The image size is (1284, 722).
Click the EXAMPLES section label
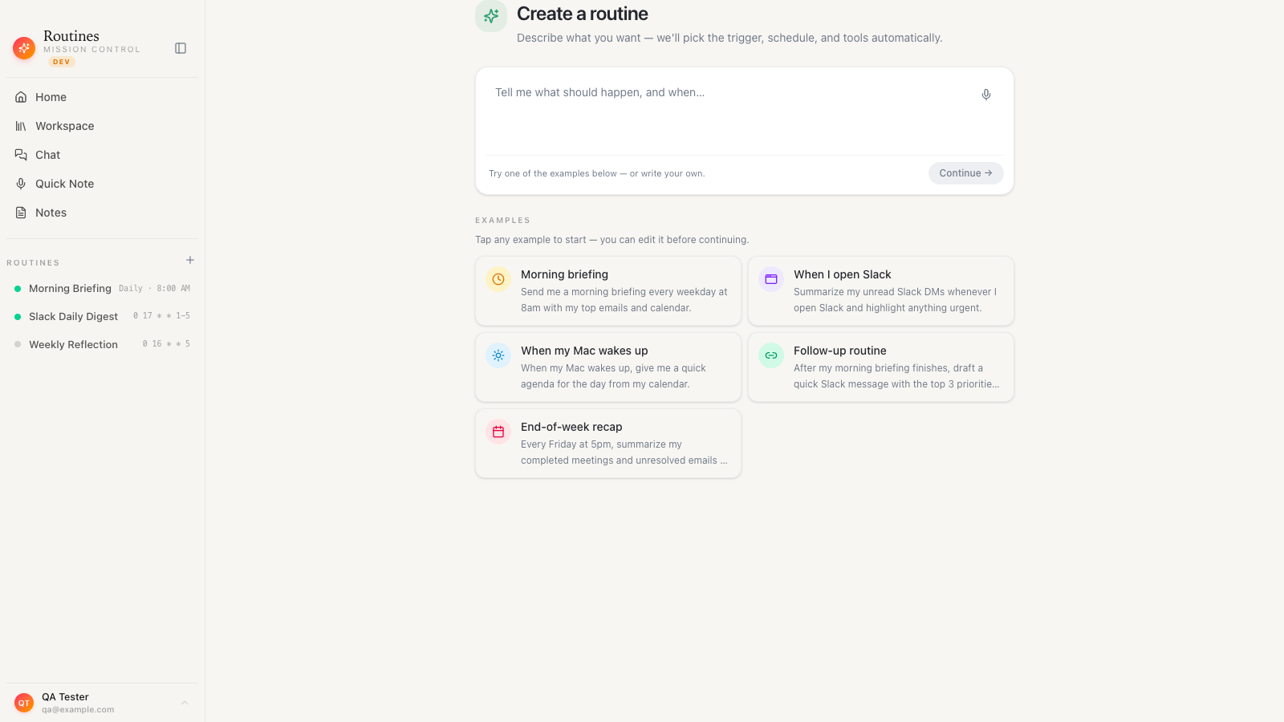502,221
